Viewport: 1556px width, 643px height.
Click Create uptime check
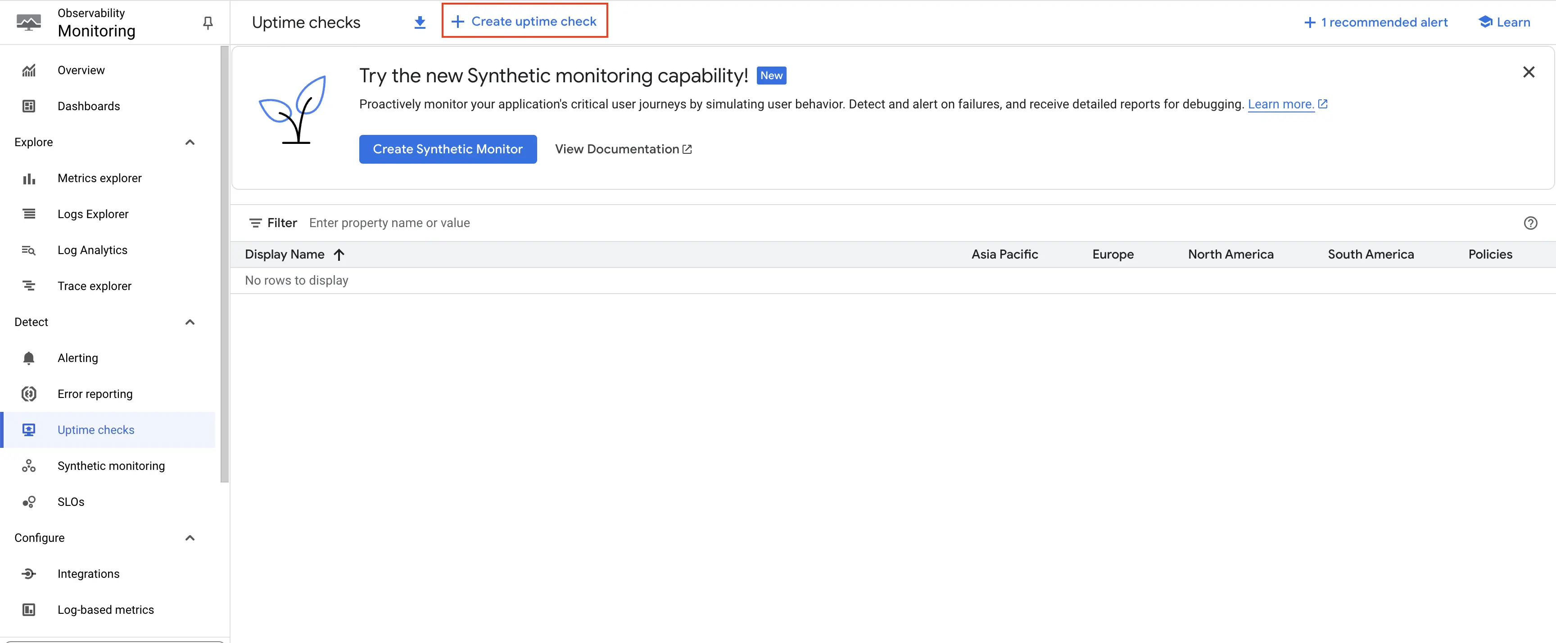pyautogui.click(x=524, y=22)
